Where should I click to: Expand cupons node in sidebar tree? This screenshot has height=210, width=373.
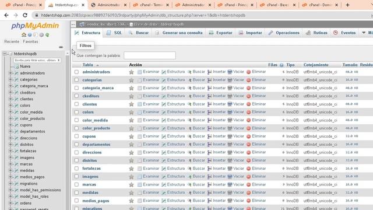[10, 125]
